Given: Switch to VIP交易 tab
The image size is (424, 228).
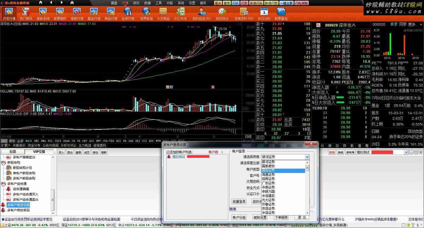Looking at the screenshot, I should coord(39,152).
